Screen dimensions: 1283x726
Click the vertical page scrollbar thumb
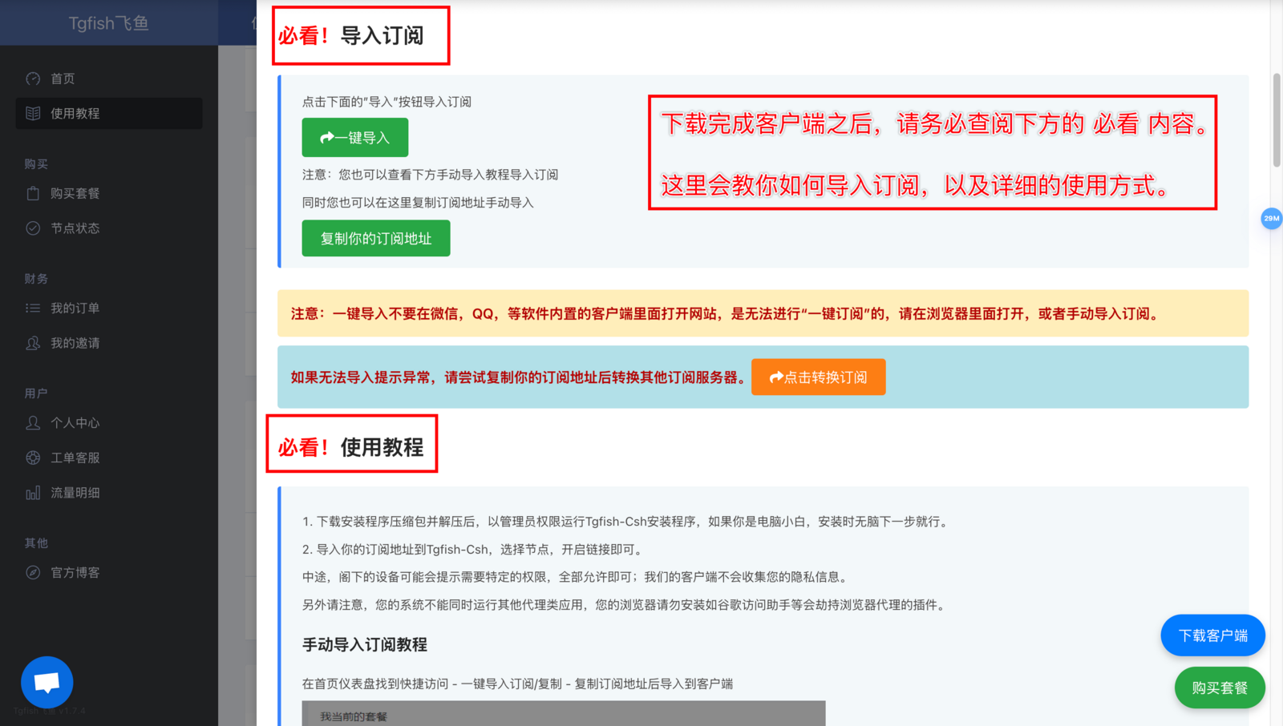(1277, 120)
